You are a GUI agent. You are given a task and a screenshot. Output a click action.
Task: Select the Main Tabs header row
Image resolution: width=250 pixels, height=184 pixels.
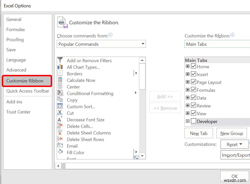pyautogui.click(x=217, y=60)
